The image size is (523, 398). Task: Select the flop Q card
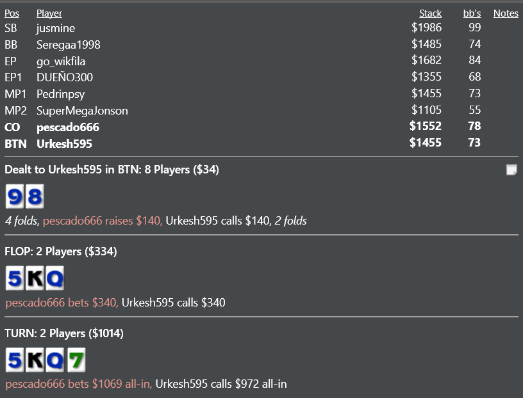[x=54, y=278]
